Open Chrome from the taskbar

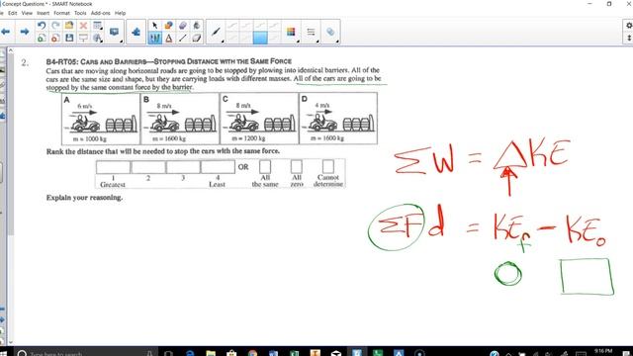pos(252,353)
